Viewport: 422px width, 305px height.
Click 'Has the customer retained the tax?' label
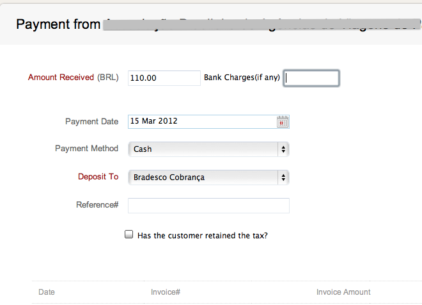202,236
